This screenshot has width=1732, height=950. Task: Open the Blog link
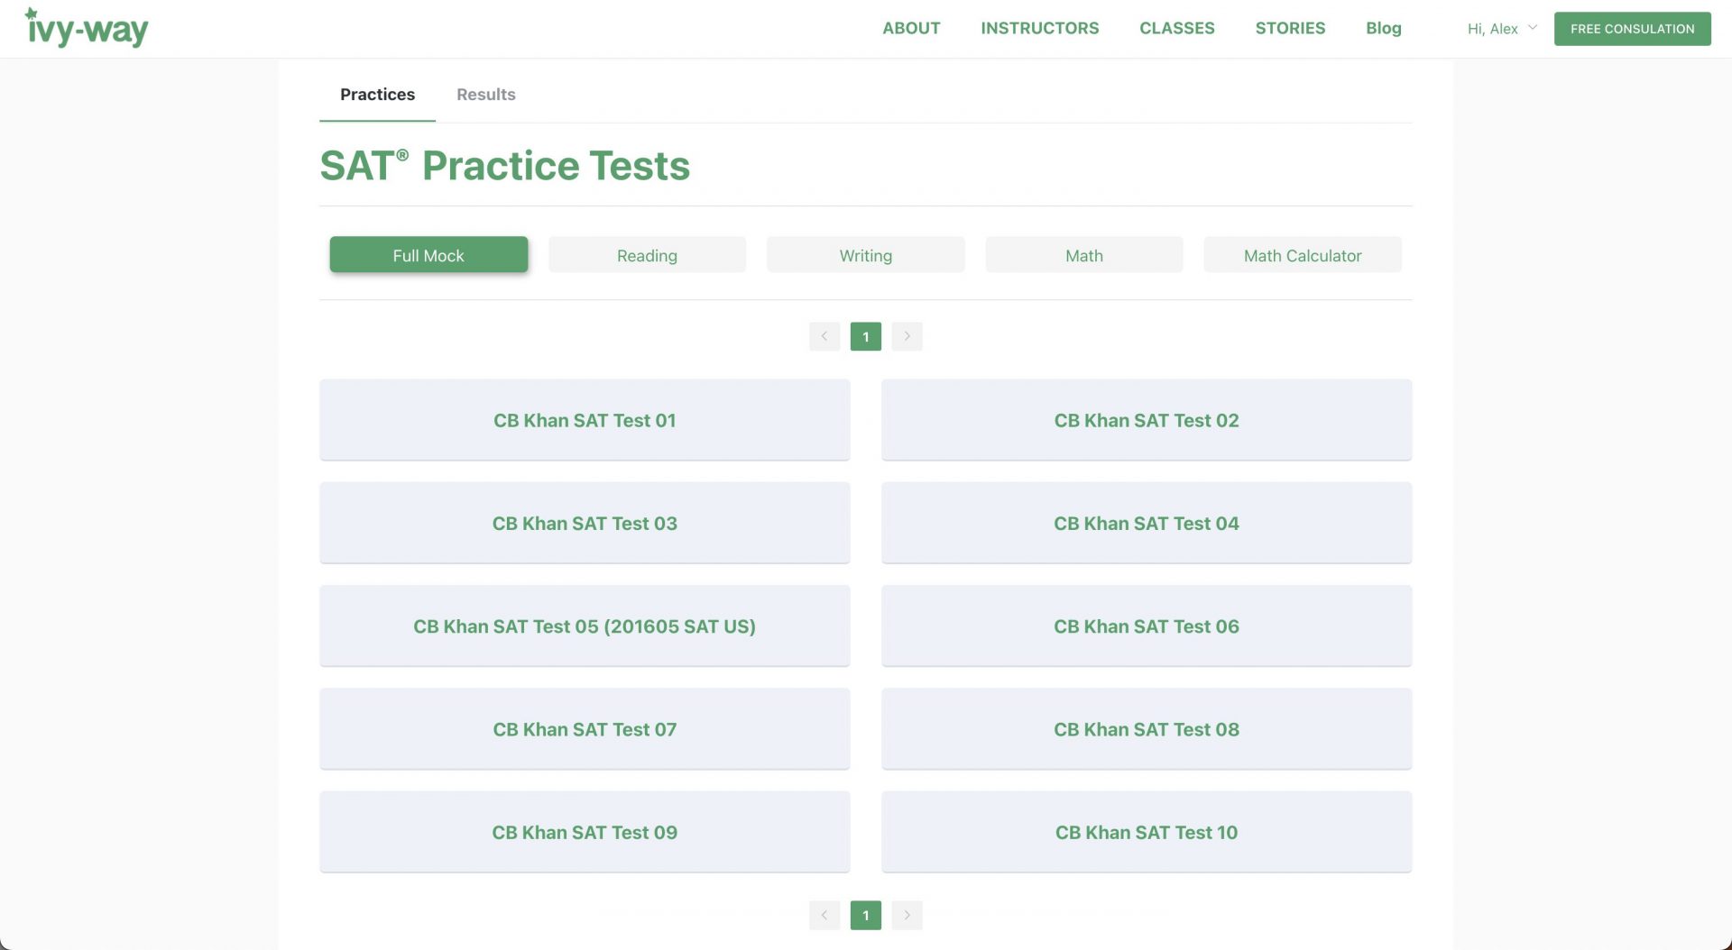pos(1383,28)
